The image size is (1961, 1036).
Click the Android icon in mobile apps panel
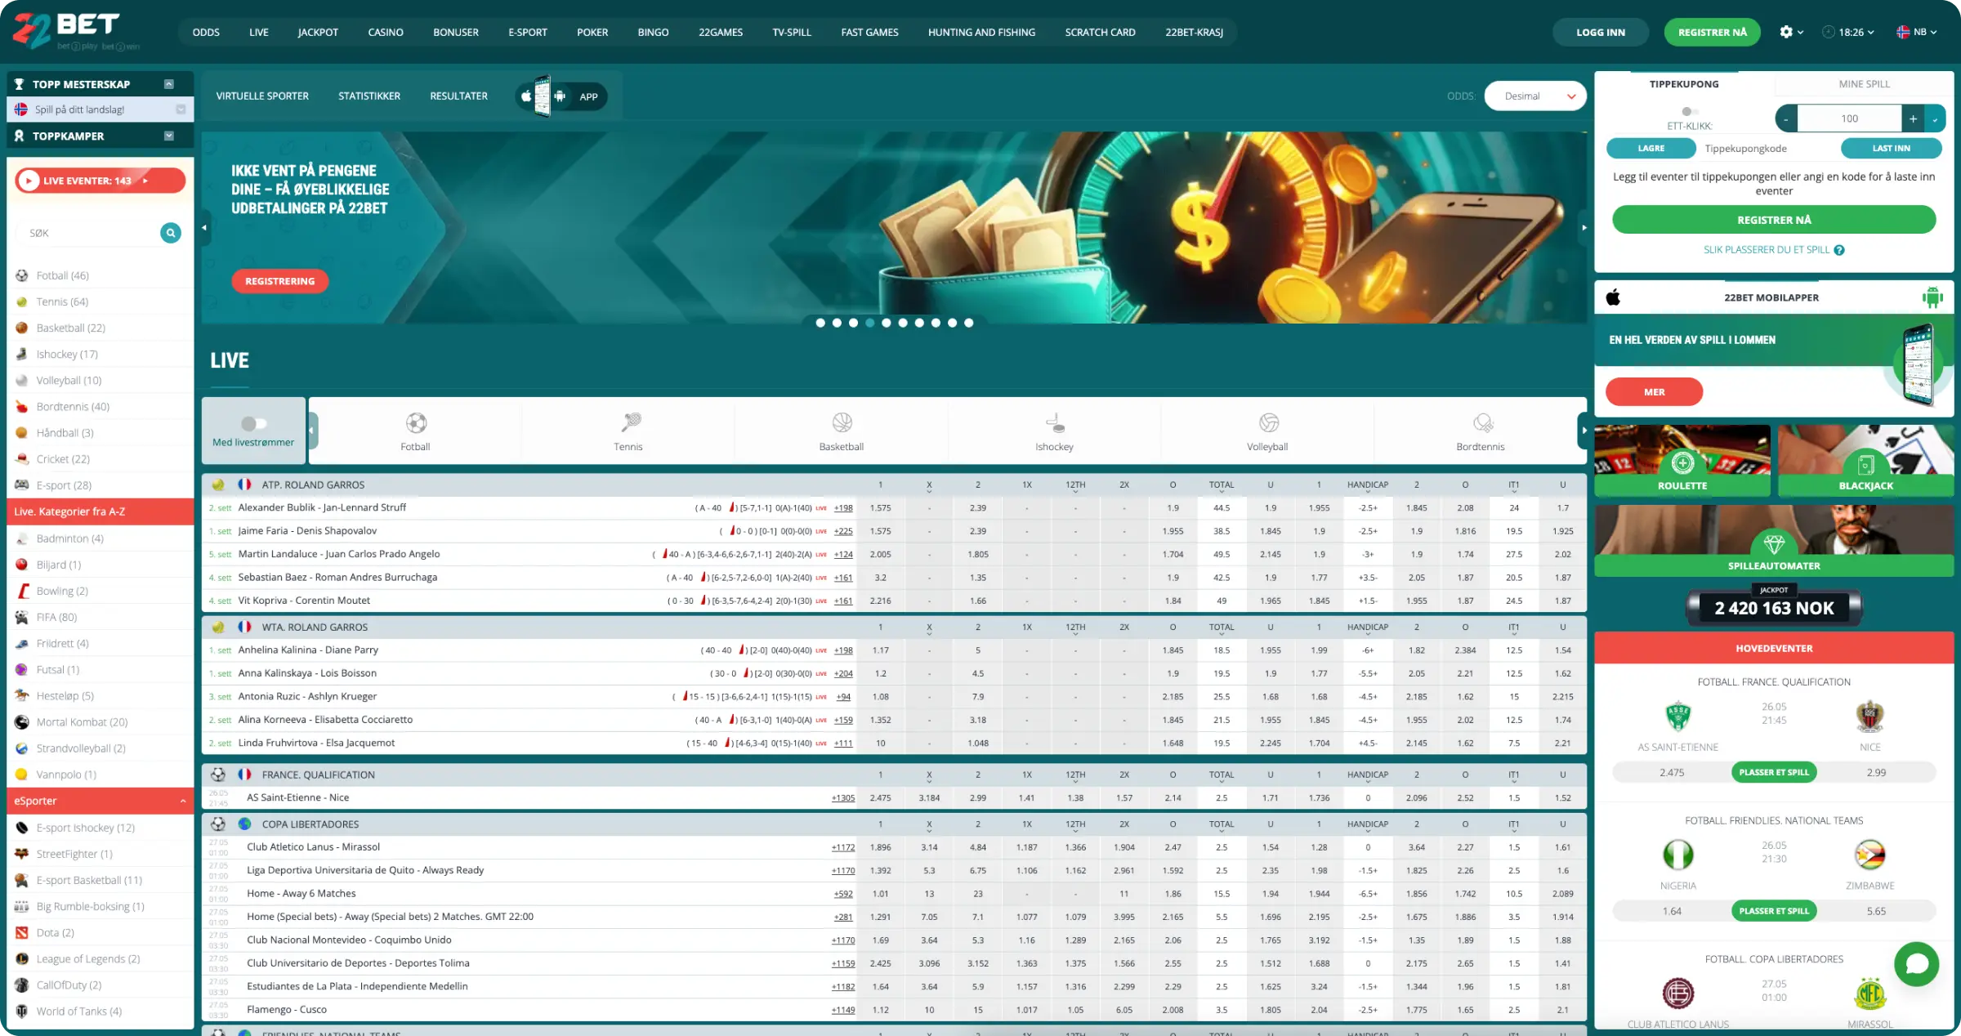click(1932, 297)
